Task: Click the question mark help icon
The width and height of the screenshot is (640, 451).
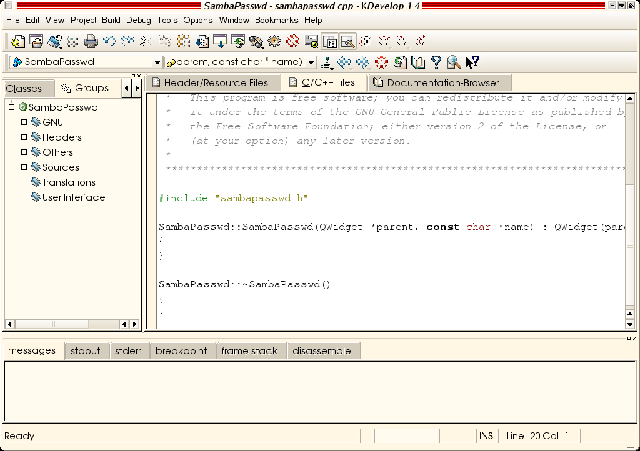Action: click(x=436, y=62)
